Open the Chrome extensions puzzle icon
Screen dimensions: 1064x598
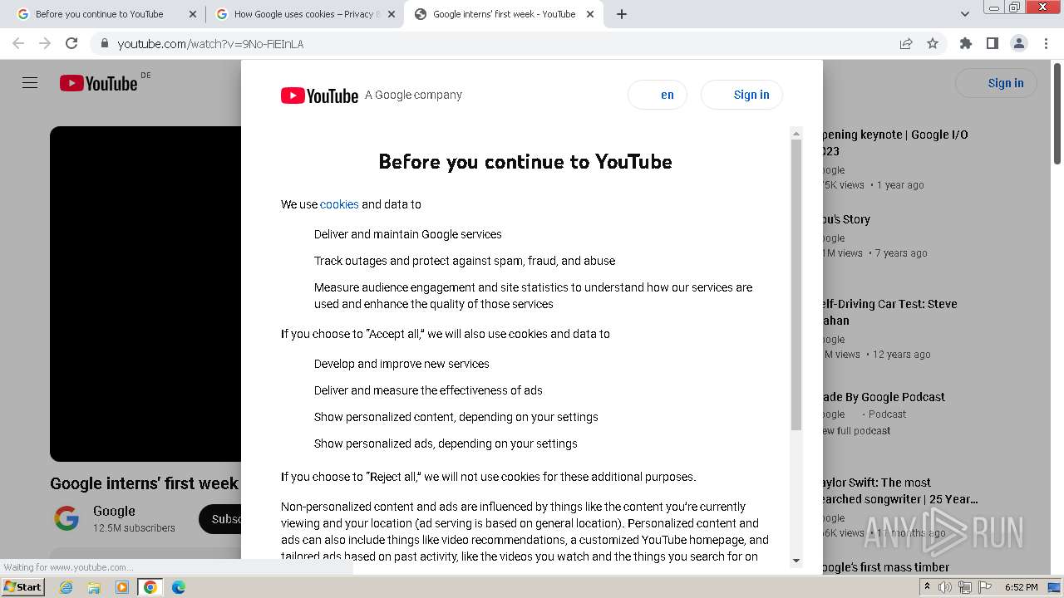966,43
